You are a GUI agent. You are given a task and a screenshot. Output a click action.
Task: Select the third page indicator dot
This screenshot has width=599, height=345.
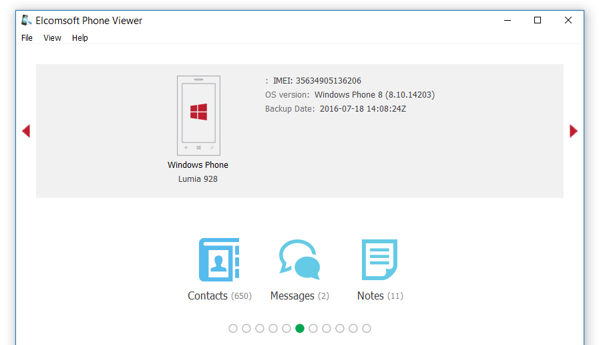[x=260, y=328]
